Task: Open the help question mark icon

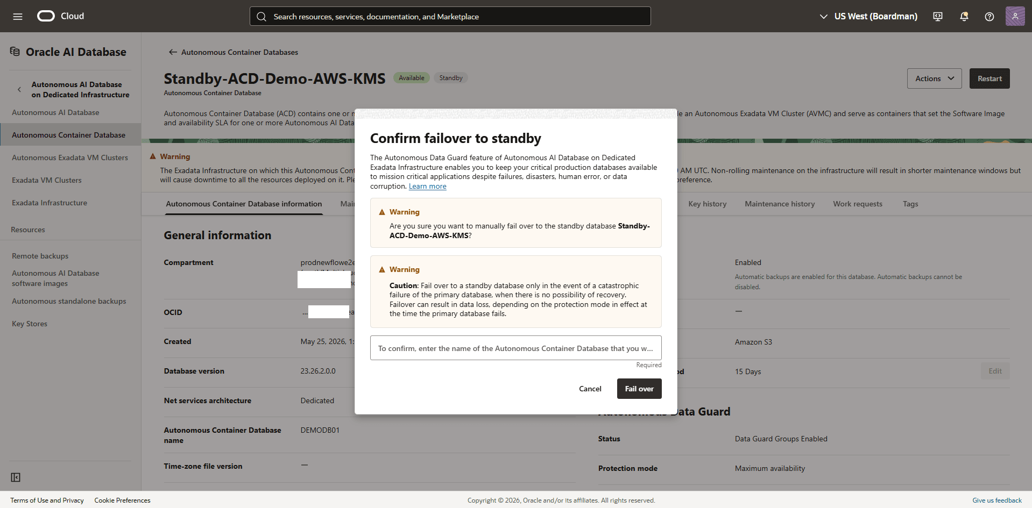Action: pyautogui.click(x=989, y=17)
